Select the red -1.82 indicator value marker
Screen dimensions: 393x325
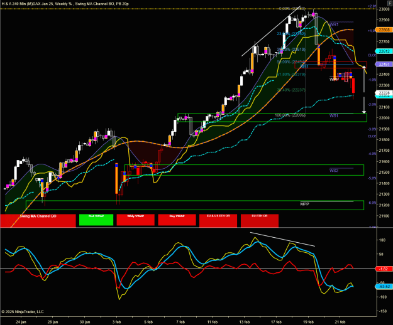tap(384, 269)
